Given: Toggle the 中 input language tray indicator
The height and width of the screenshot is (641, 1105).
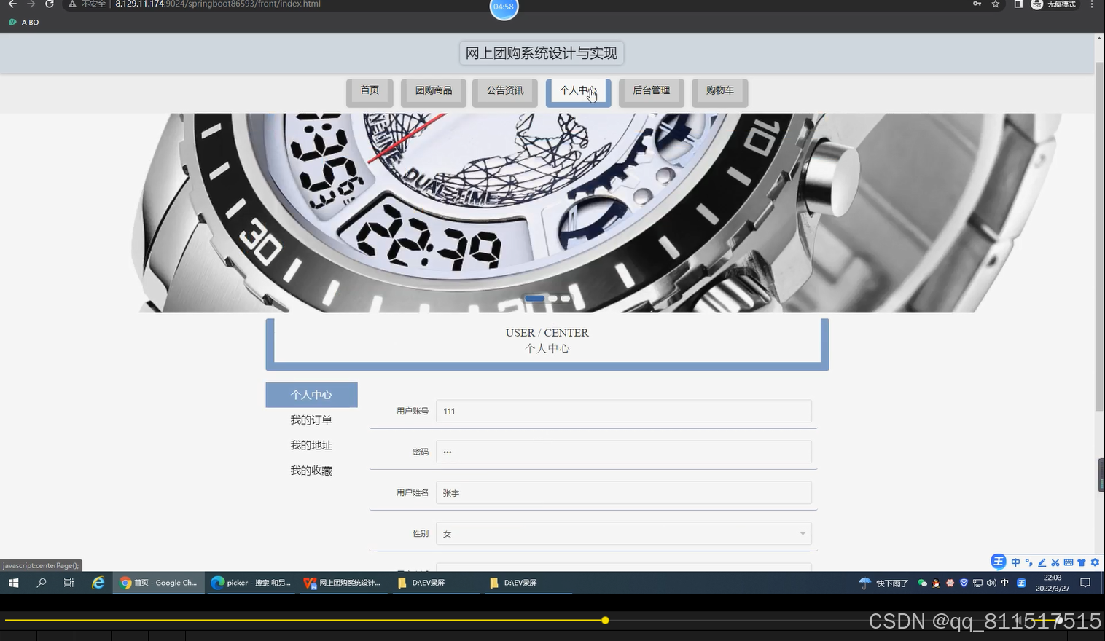Looking at the screenshot, I should pos(1005,583).
